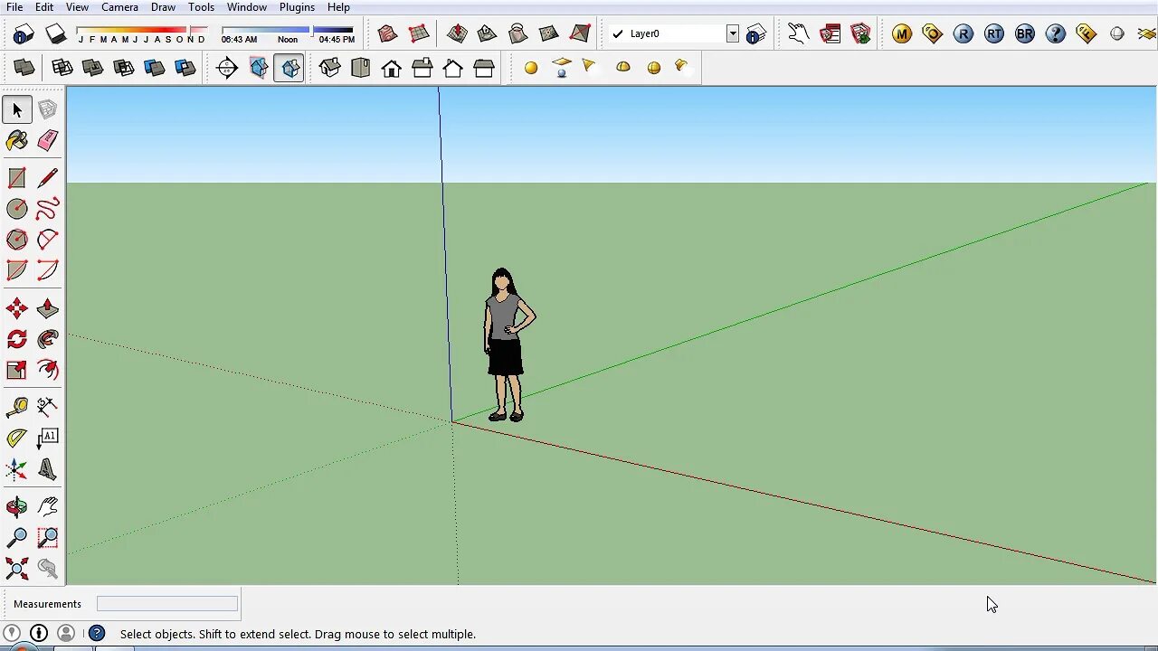The image size is (1158, 651).
Task: Choose the Select arrow tool
Action: coord(17,109)
